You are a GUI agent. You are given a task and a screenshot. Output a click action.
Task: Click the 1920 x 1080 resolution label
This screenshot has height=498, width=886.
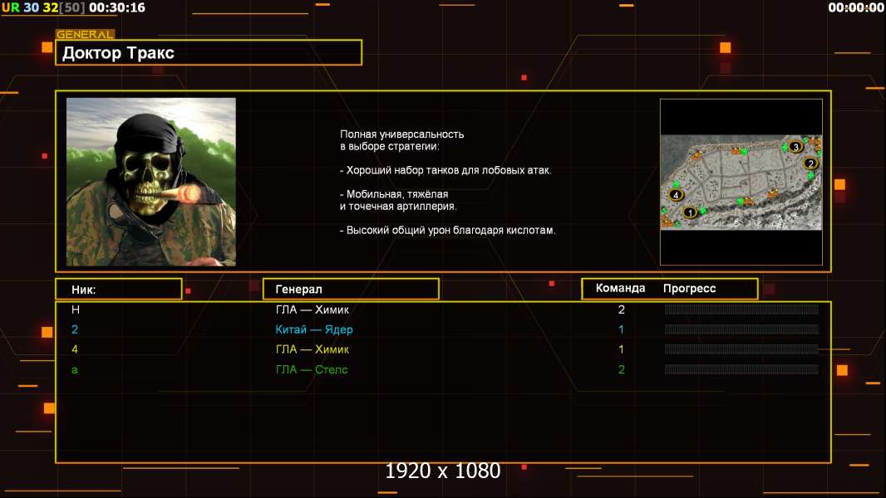[x=442, y=471]
